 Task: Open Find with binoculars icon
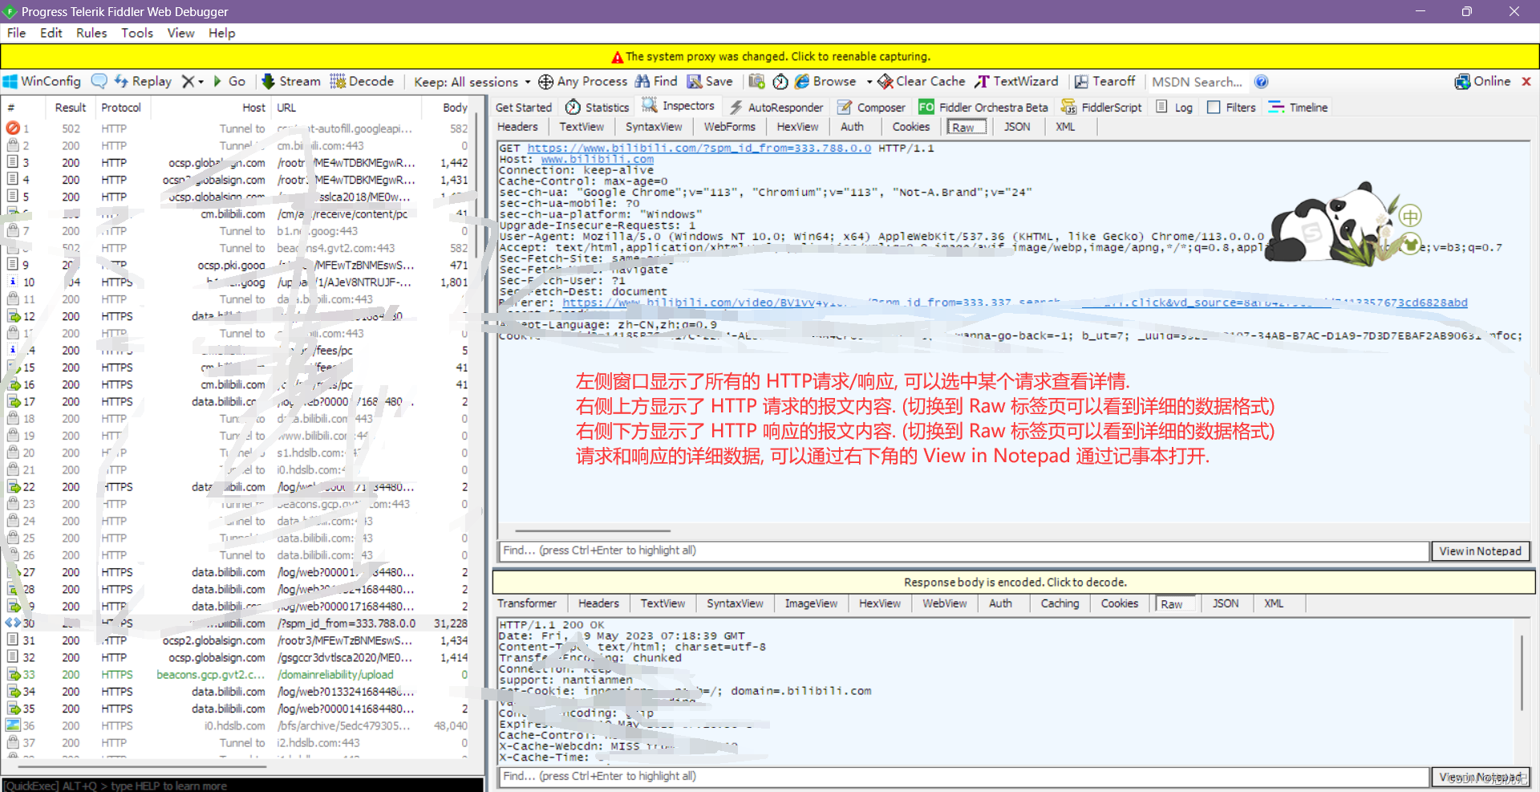(656, 82)
